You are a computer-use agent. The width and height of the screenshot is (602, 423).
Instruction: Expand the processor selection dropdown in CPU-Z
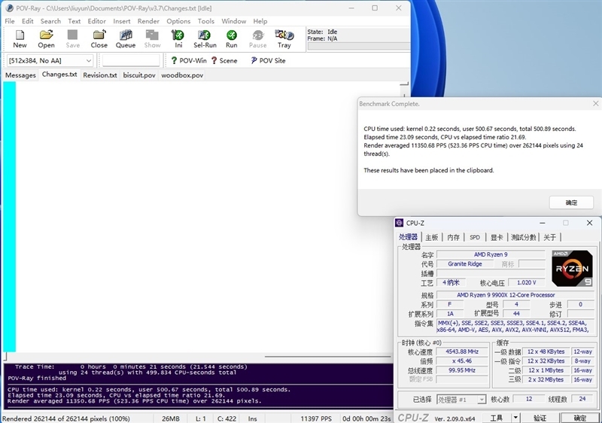[482, 400]
